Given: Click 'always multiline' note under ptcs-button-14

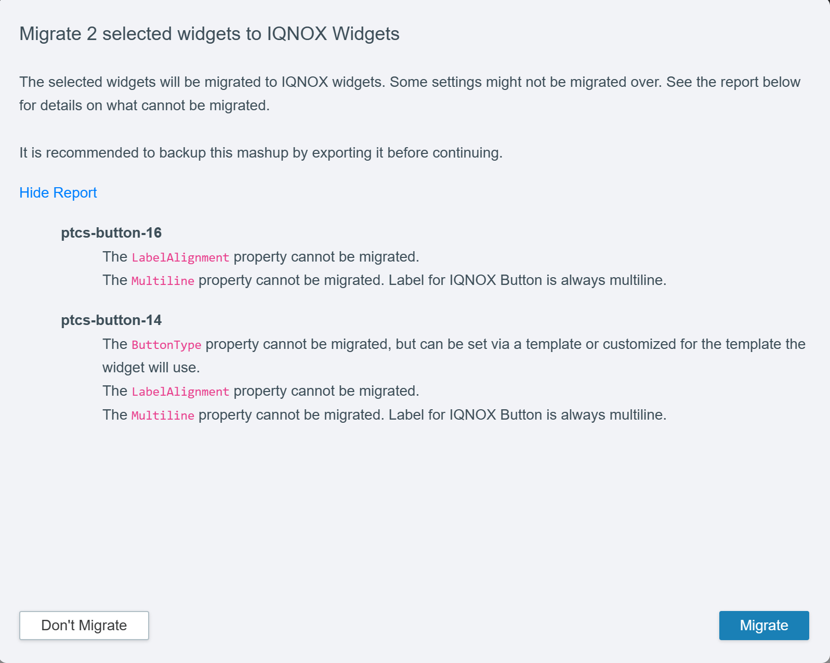Looking at the screenshot, I should point(612,415).
